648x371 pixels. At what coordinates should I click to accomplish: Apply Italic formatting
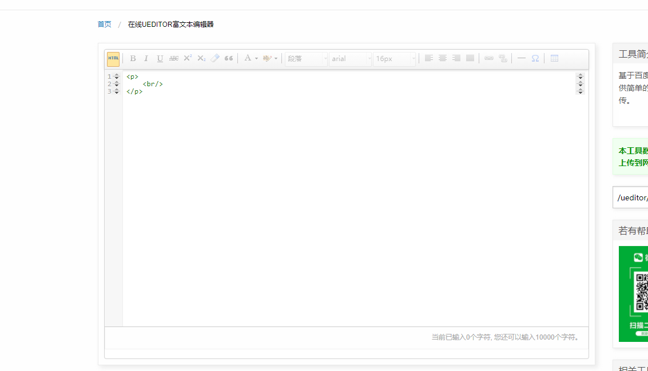146,58
